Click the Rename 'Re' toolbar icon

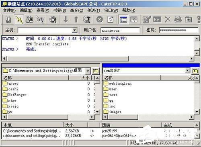tap(157, 20)
